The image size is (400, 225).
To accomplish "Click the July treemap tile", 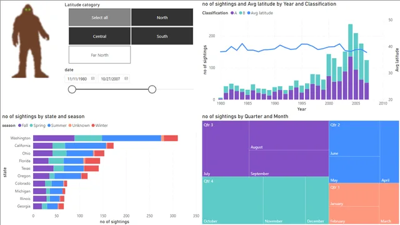I will pos(226,149).
